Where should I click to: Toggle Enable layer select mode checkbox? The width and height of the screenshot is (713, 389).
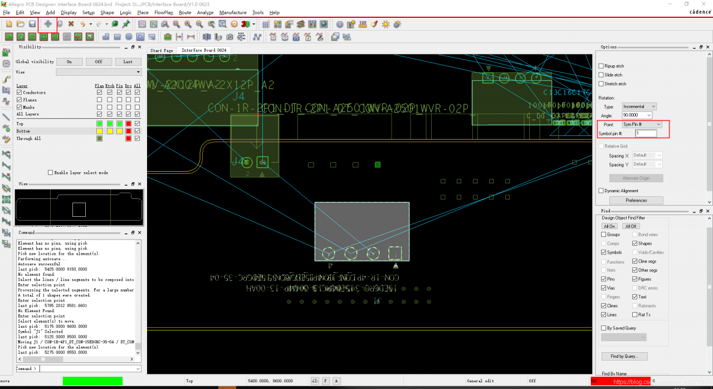point(51,173)
